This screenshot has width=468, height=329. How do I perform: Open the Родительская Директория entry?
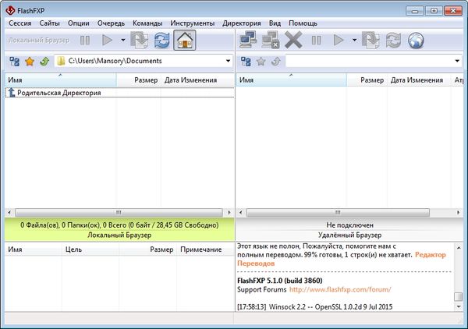[59, 93]
